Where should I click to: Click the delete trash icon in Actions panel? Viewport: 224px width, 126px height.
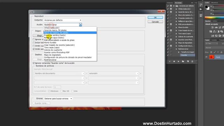click(192, 62)
